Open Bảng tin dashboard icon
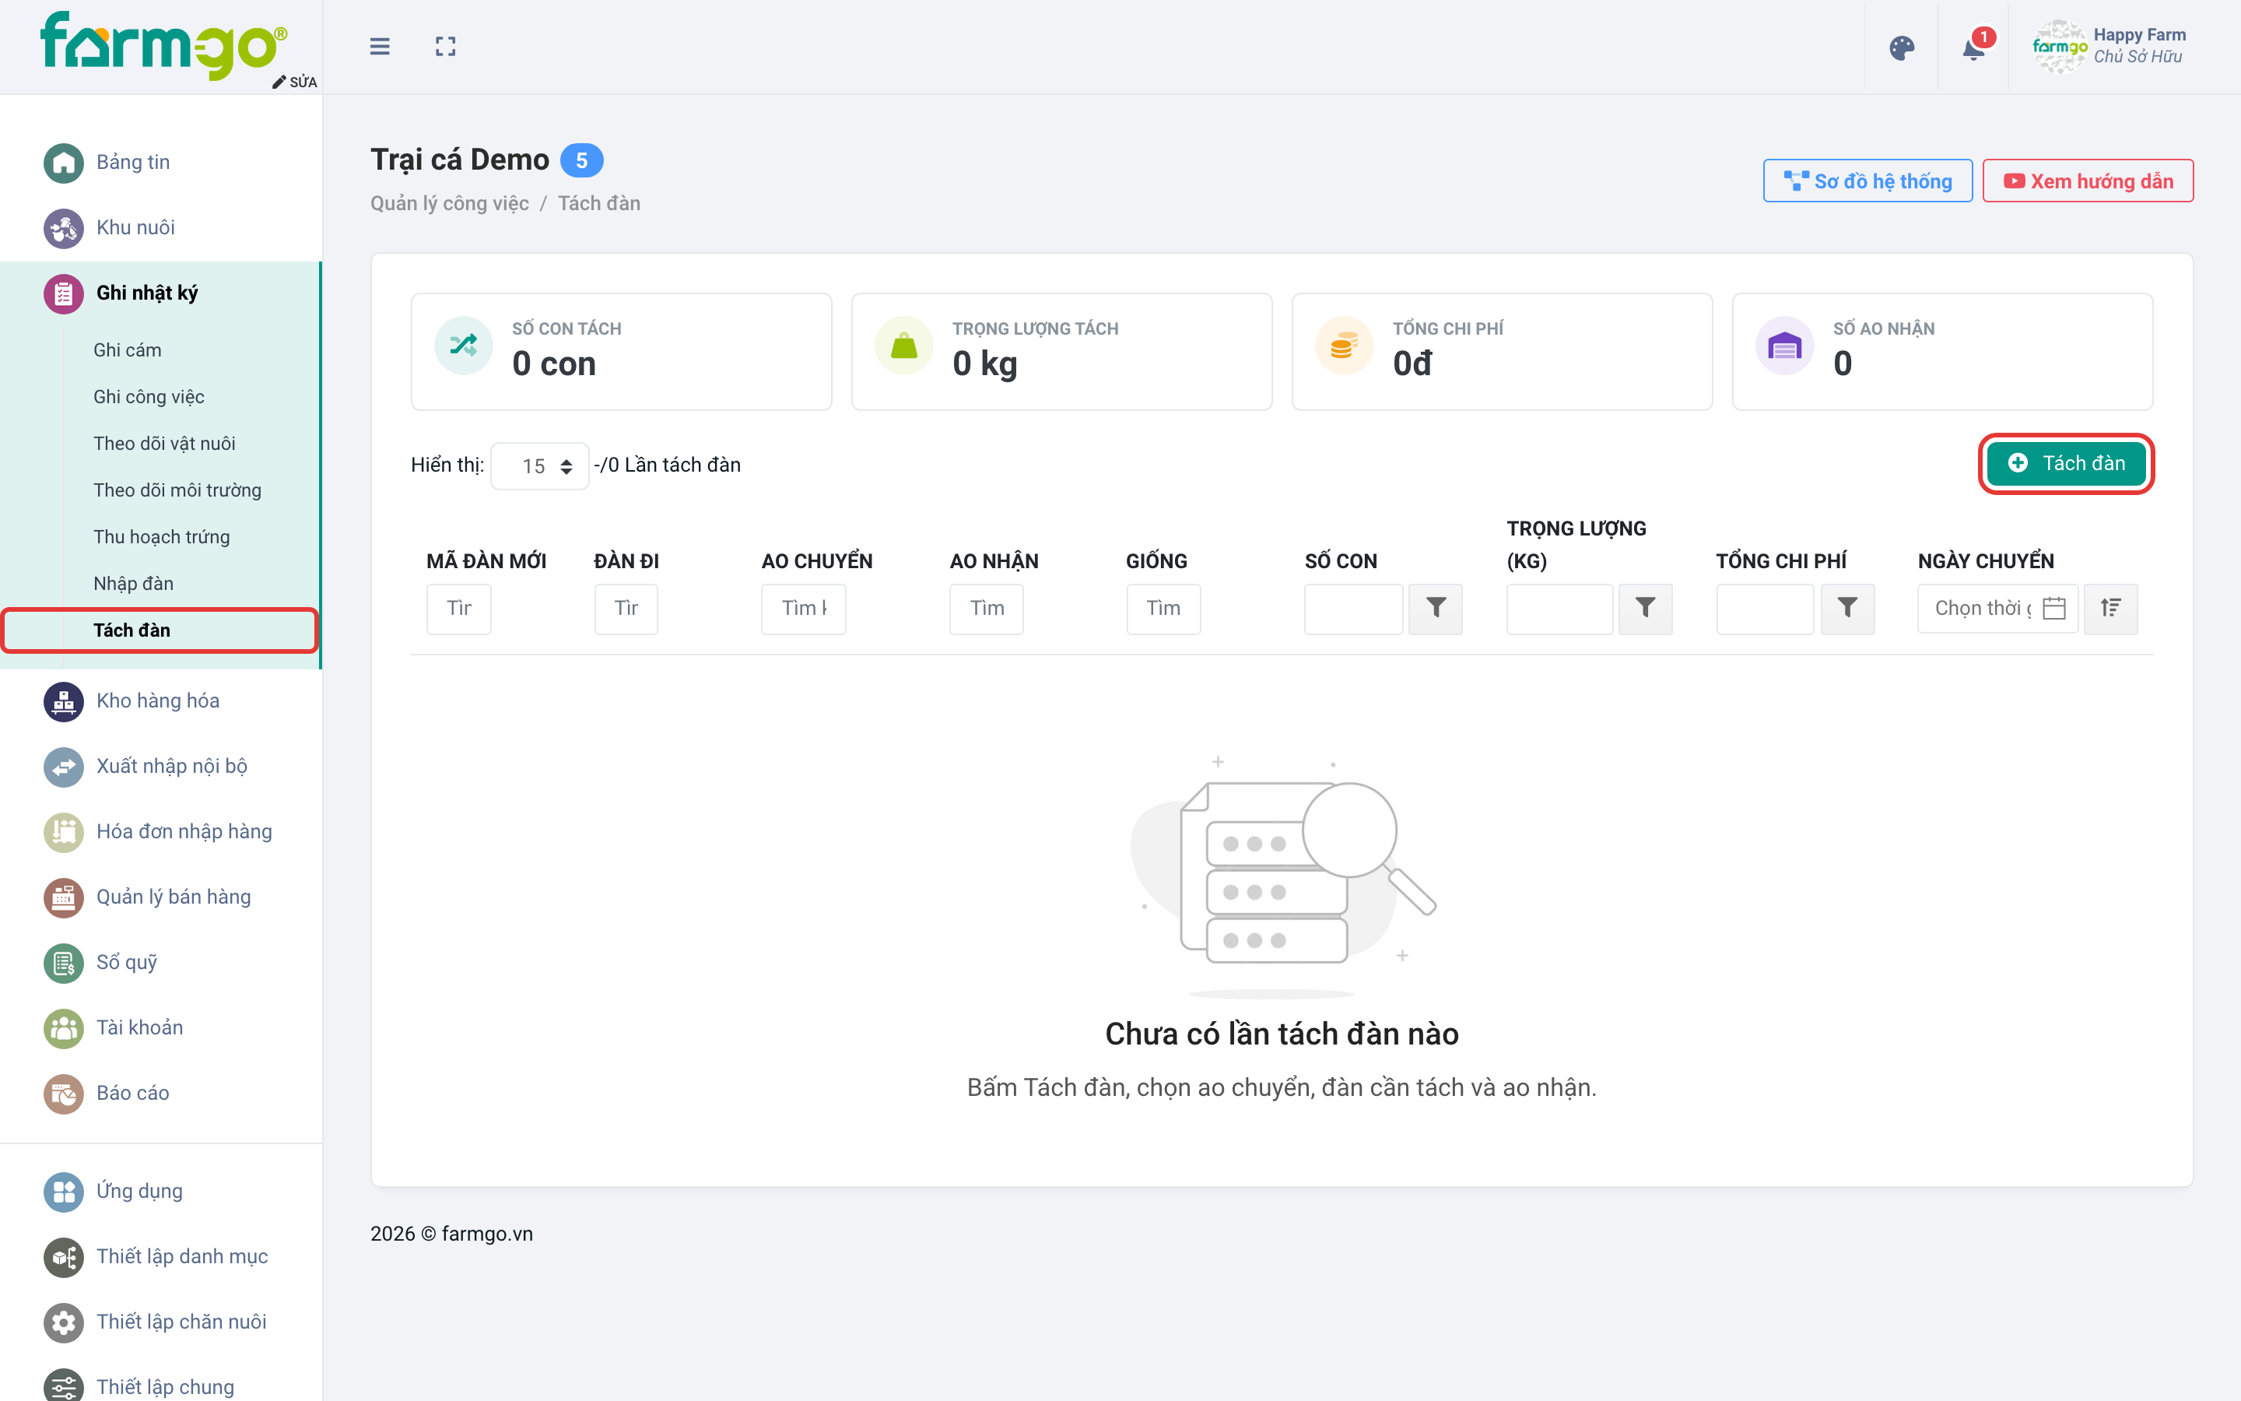Screen dimensions: 2241x1401 click(x=63, y=162)
